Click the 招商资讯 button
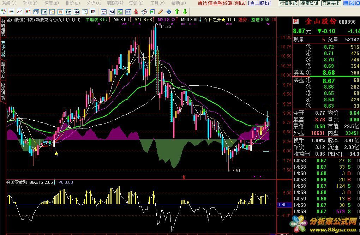Screen dimensions: 360x235 [310, 3]
